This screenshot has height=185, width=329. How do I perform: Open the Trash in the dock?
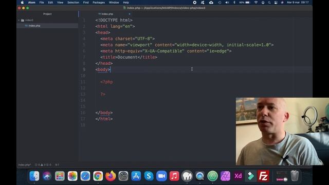(x=295, y=176)
